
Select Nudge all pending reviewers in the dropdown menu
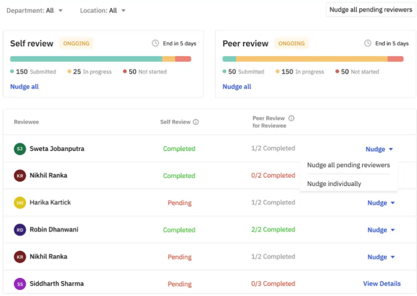click(348, 165)
